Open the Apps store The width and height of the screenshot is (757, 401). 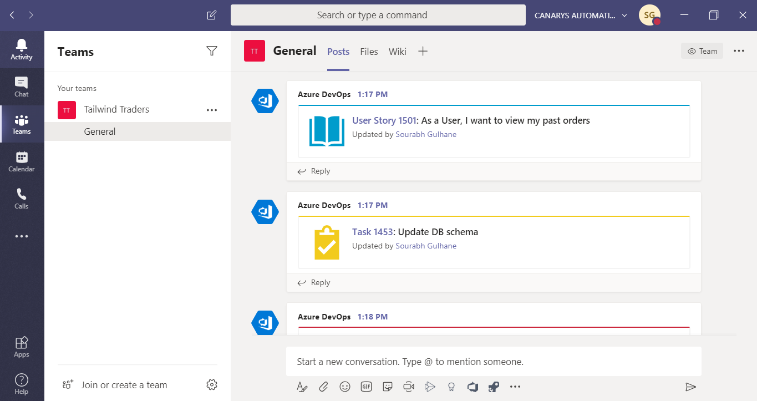(x=22, y=347)
